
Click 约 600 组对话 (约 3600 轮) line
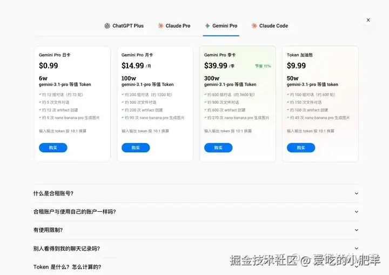coord(230,95)
